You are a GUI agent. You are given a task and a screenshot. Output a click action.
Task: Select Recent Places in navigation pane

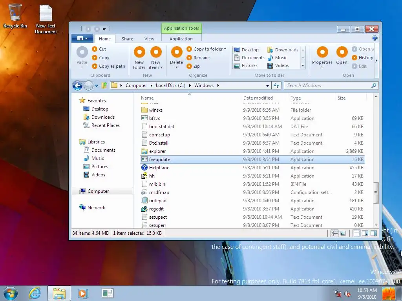[x=102, y=125]
